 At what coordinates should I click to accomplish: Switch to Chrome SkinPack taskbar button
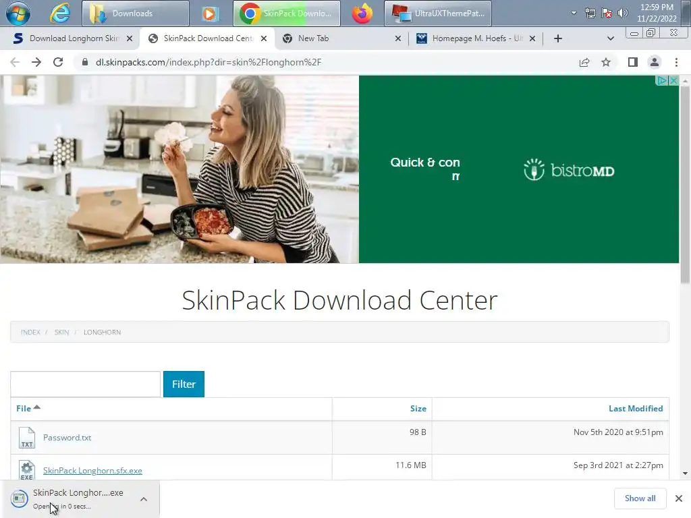[286, 13]
